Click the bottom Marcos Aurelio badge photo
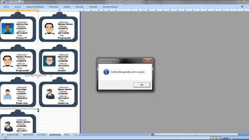The image size is (249, 140). click(8, 126)
